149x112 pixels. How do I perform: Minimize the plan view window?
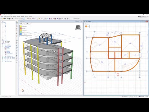[142, 21]
